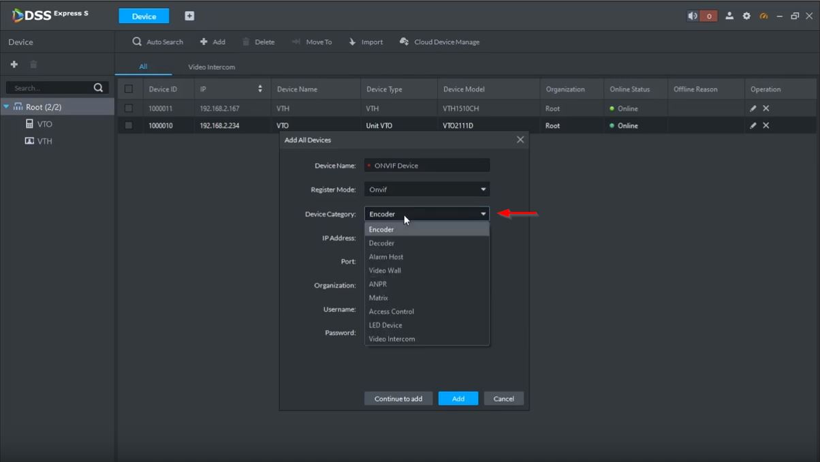This screenshot has width=820, height=462.
Task: Open Cloud Device Manage
Action: click(x=439, y=42)
